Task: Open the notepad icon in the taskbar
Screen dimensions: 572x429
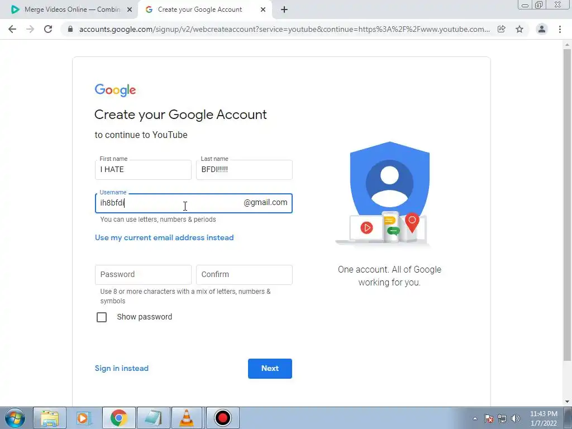Action: click(x=154, y=418)
